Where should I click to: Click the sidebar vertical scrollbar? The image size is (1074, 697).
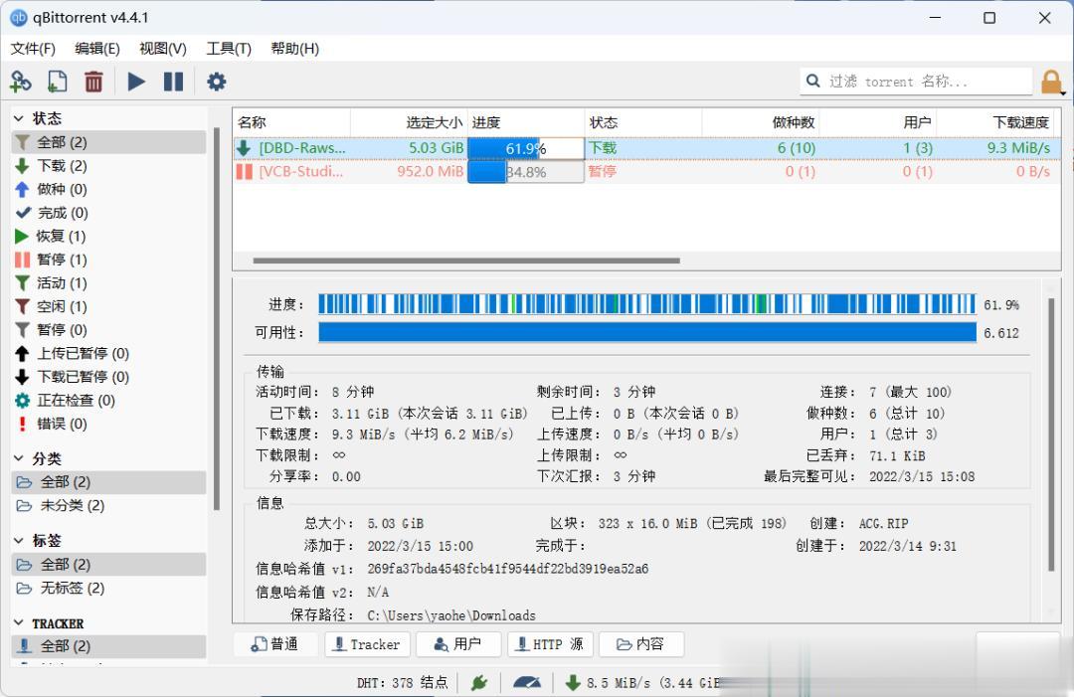(x=217, y=319)
